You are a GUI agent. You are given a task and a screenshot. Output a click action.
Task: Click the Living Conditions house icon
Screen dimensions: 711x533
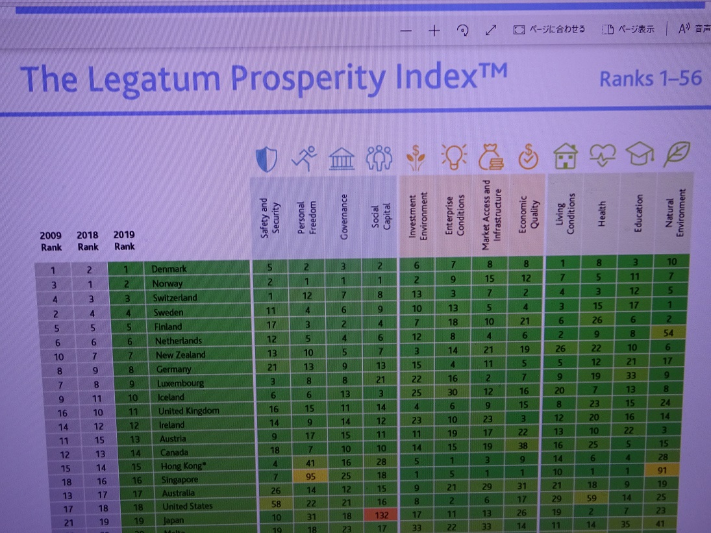coord(566,156)
